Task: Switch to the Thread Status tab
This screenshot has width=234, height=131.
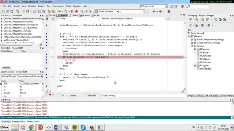Action: [x=33, y=122]
